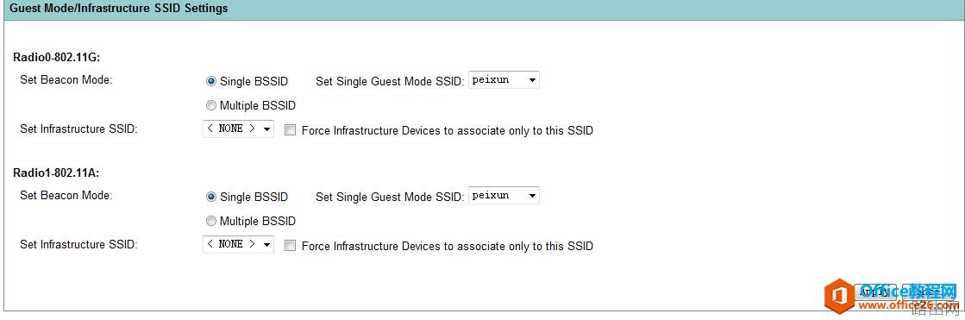Click Radio0 Set Beacon Mode label
Viewport: 965px width, 320px height.
[66, 80]
